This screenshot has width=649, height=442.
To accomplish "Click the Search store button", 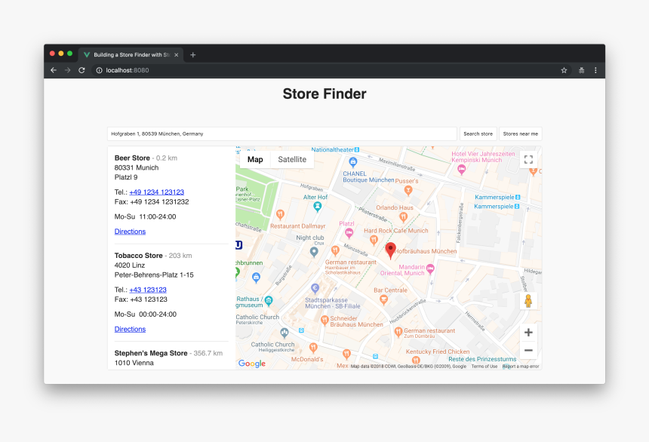I will coord(478,134).
